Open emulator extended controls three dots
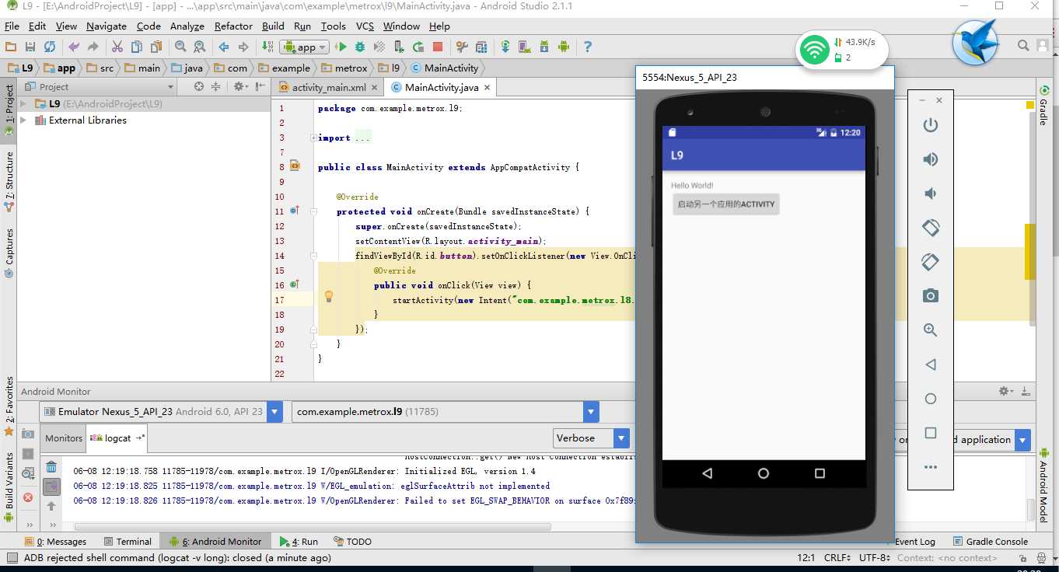The height and width of the screenshot is (572, 1059). tap(931, 467)
